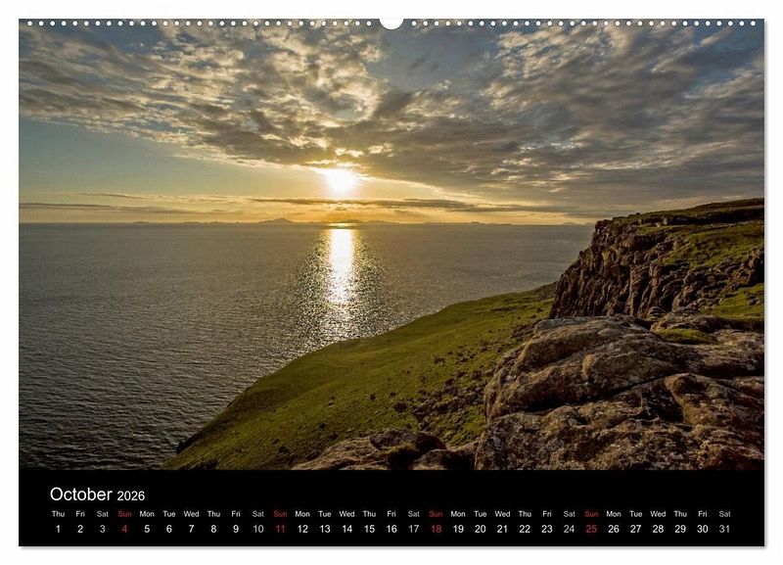The height and width of the screenshot is (565, 783).
Task: Select date 7 in the calendar
Action: pyautogui.click(x=191, y=529)
